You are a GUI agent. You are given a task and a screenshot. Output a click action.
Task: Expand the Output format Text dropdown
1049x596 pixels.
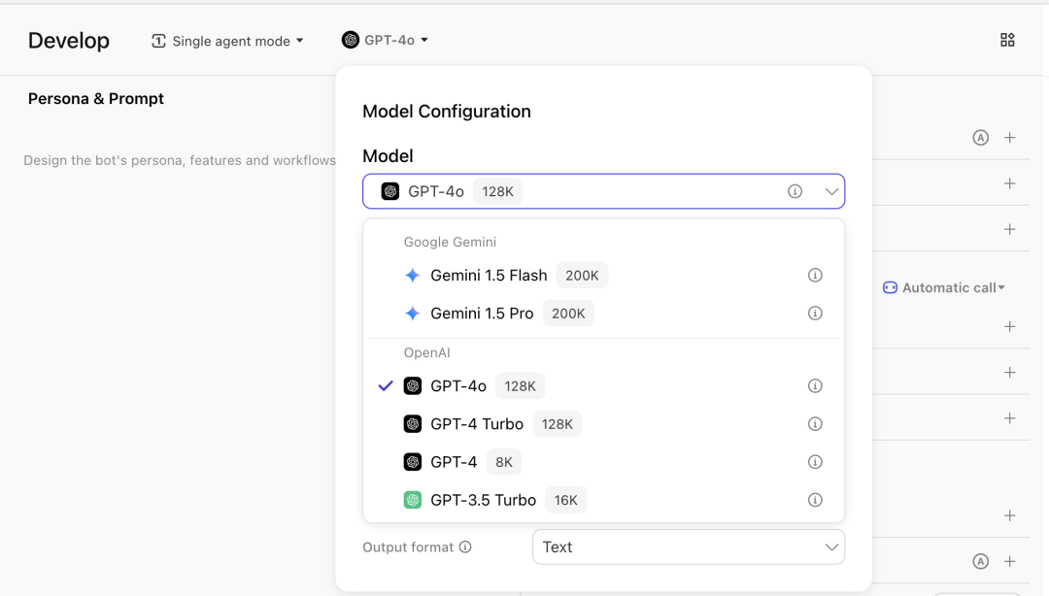pyautogui.click(x=688, y=547)
